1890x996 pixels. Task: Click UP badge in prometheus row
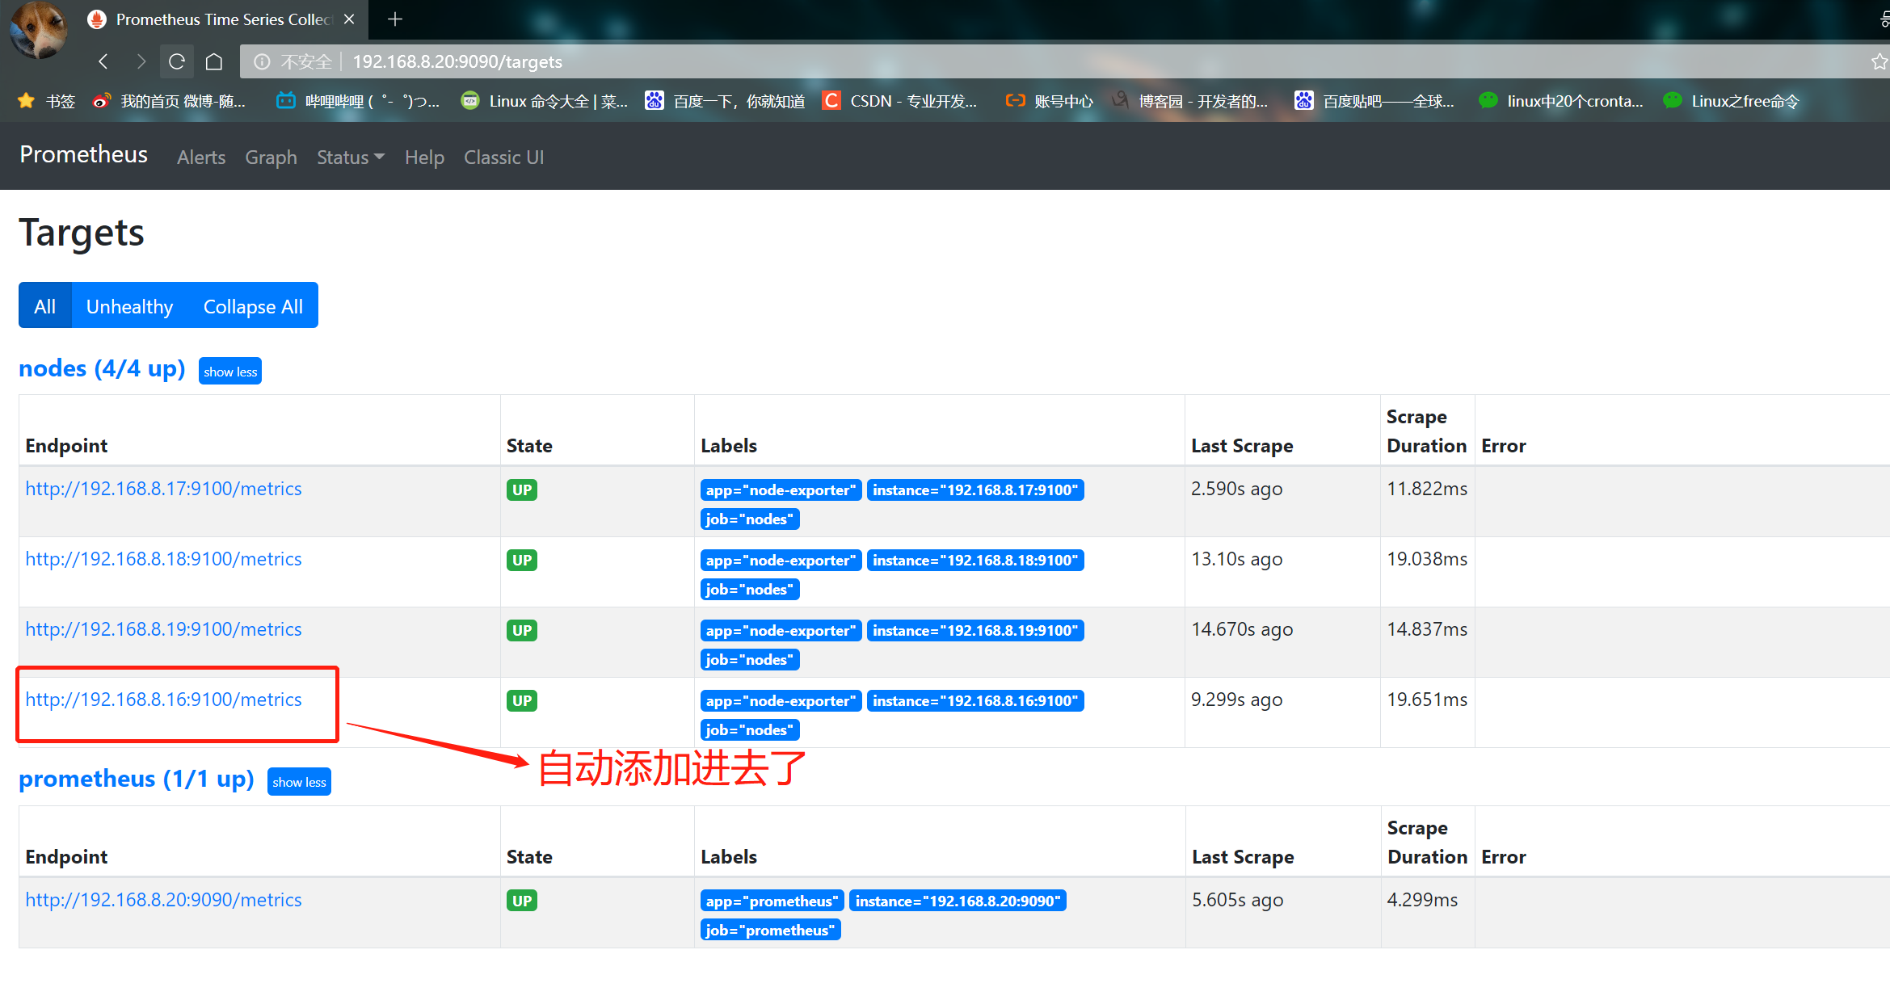tap(522, 901)
